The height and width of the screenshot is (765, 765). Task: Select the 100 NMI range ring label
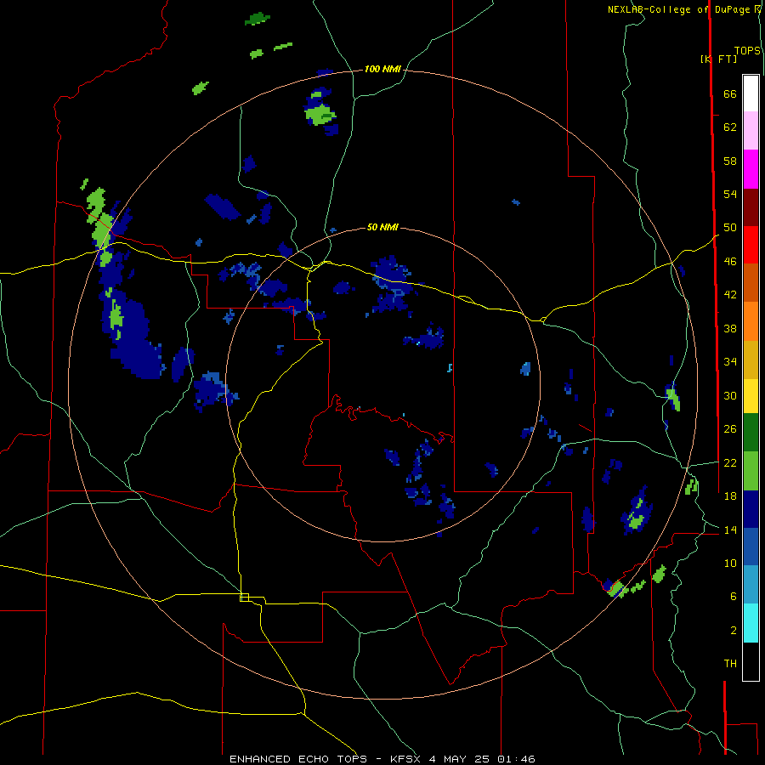(382, 70)
